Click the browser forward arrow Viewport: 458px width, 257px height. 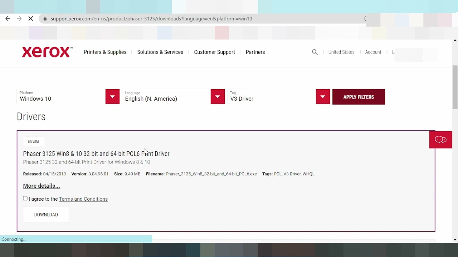point(19,19)
